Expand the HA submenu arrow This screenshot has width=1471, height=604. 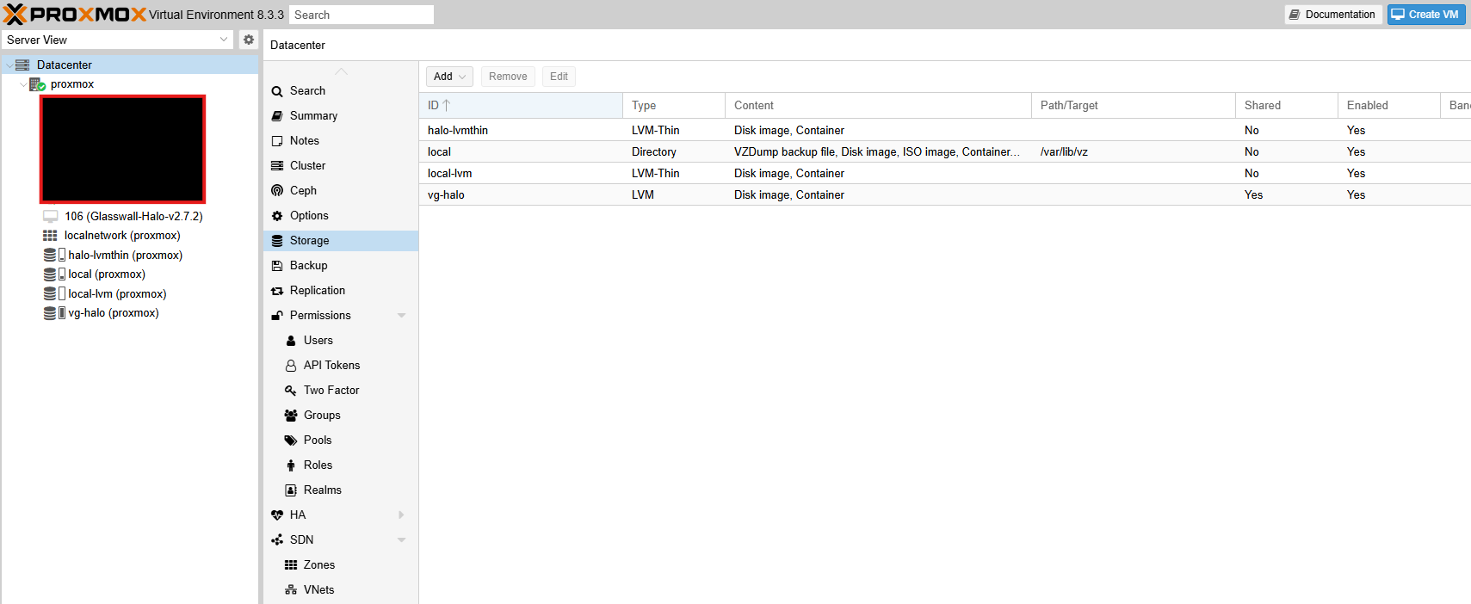(x=402, y=515)
